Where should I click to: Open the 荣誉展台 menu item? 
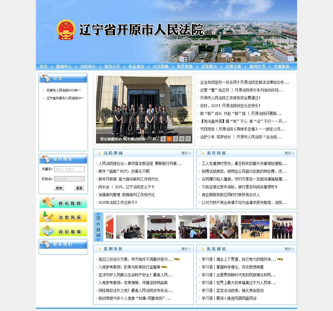[x=209, y=67]
